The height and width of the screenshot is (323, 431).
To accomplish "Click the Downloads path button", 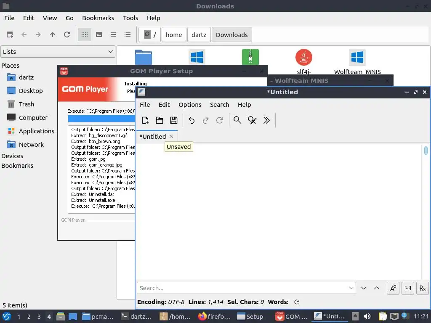I will pyautogui.click(x=232, y=34).
